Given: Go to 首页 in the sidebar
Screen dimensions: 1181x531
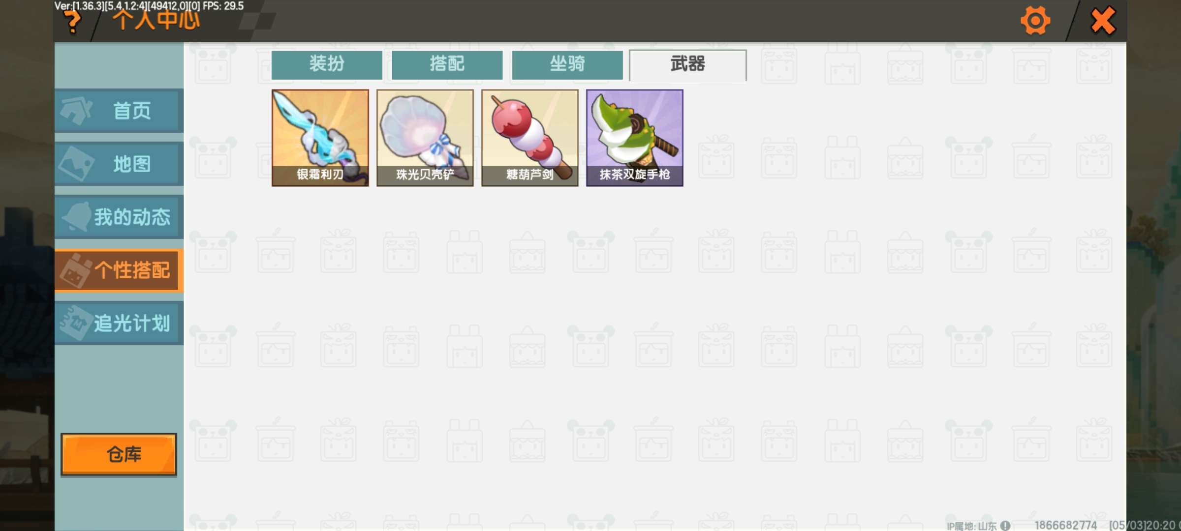Looking at the screenshot, I should pos(119,111).
